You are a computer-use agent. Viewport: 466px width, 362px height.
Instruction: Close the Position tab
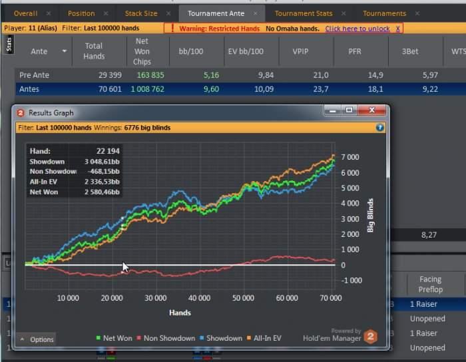[x=106, y=13]
